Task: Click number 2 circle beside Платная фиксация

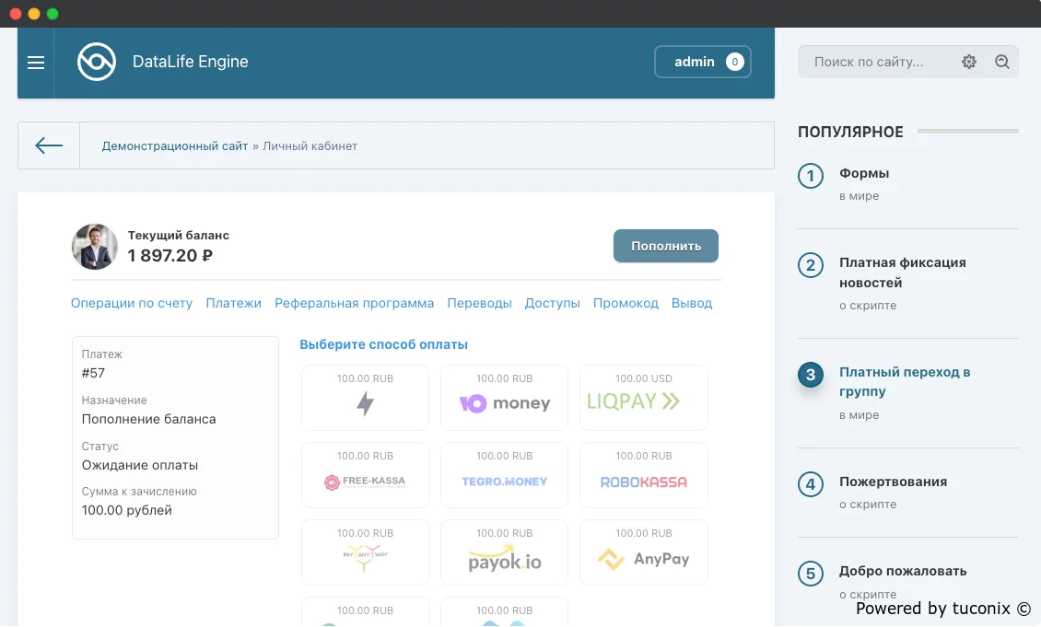Action: coord(811,265)
